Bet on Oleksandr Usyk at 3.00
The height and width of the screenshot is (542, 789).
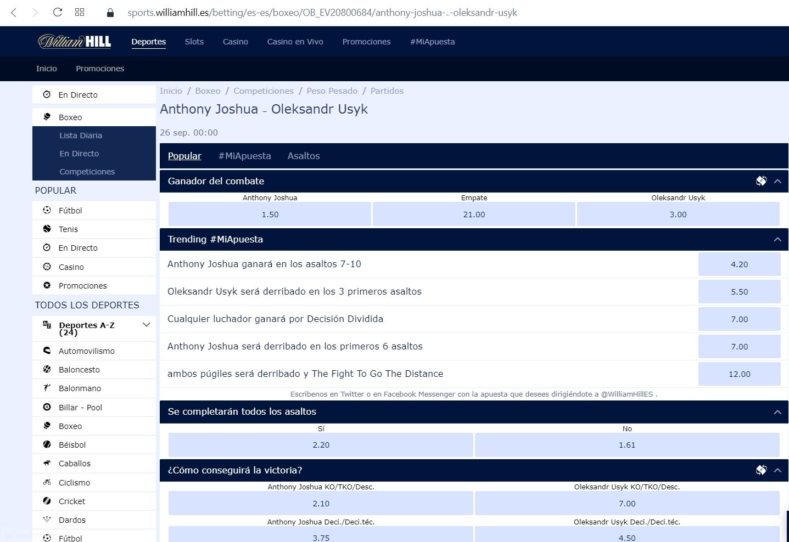[678, 214]
